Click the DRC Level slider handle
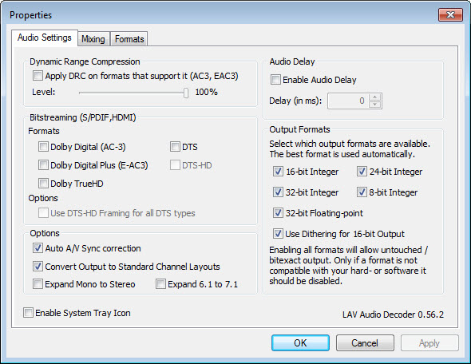Viewport: 471px width, 364px height. point(186,93)
